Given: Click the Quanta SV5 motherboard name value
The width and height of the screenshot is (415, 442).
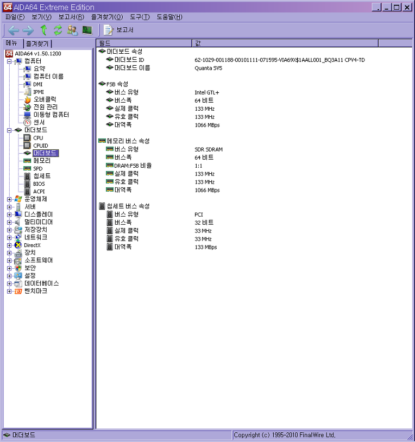Looking at the screenshot, I should (209, 68).
